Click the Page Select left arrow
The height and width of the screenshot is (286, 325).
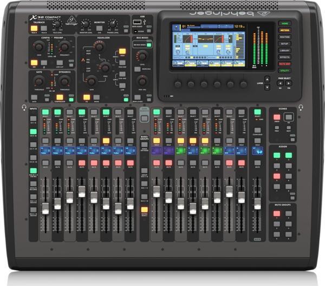281,83
